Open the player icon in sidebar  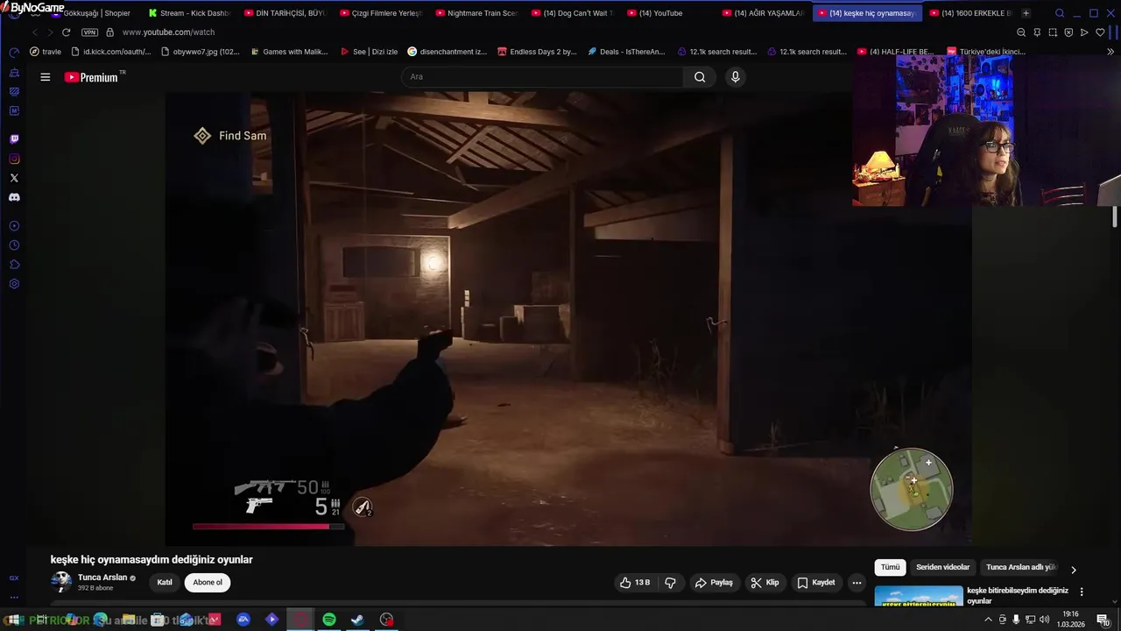tap(14, 226)
